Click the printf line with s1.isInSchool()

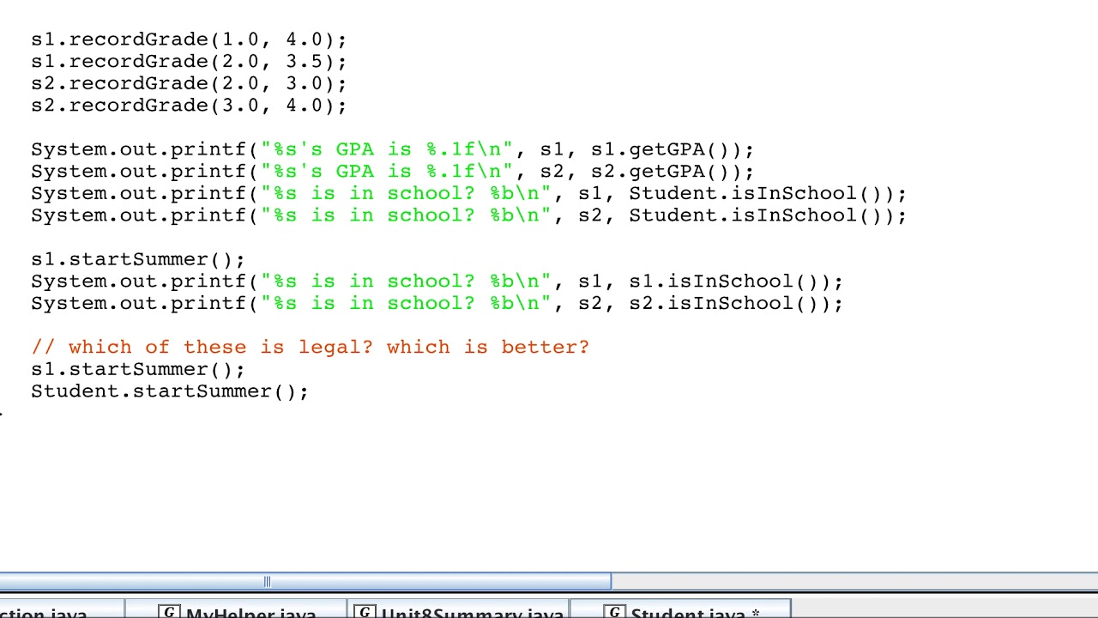437,282
